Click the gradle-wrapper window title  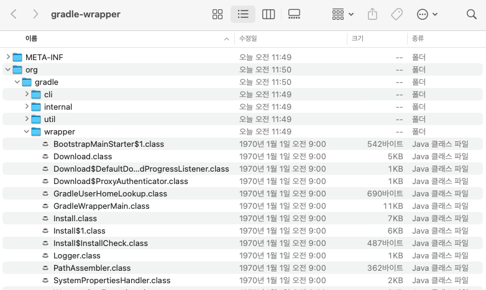point(86,14)
